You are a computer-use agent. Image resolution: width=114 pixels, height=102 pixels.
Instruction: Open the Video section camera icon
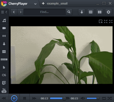coord(4,28)
